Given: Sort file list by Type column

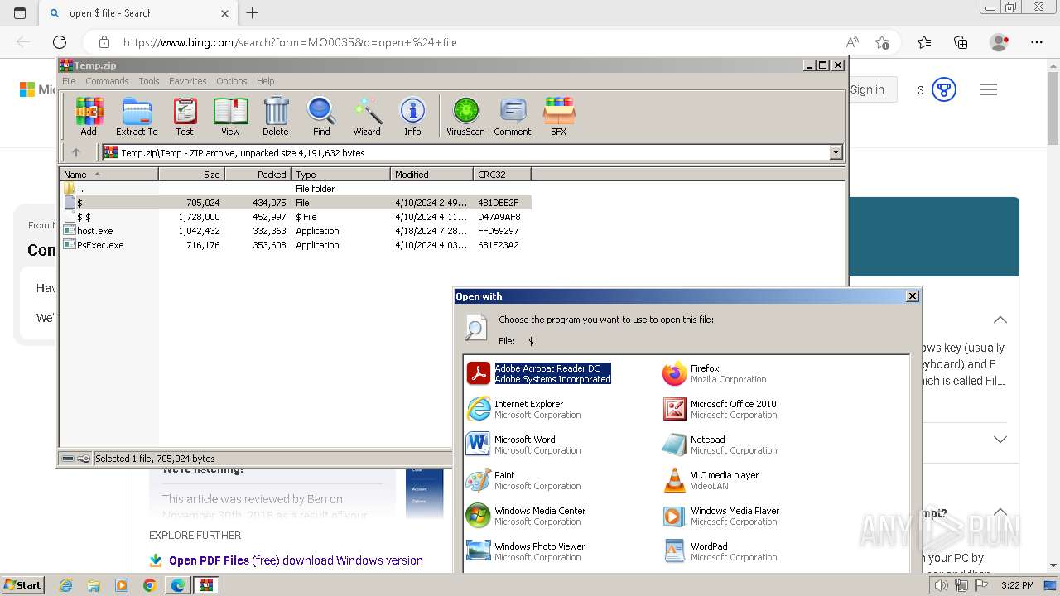Looking at the screenshot, I should (x=340, y=174).
